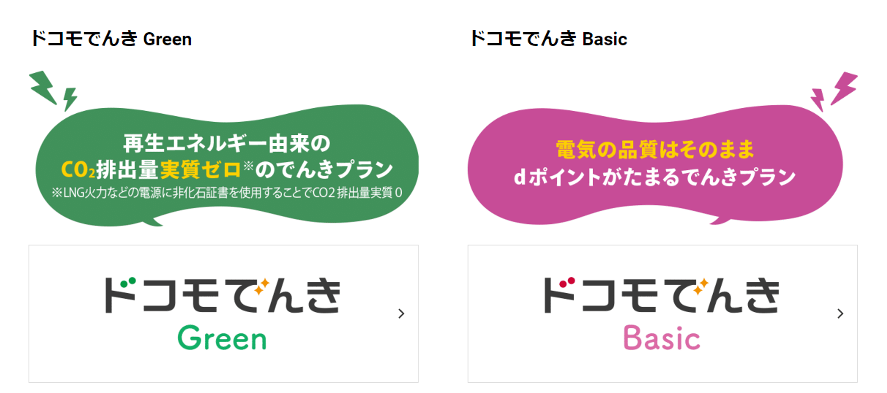Click the pink word "Basic" under the logo
This screenshot has width=887, height=393.
point(662,337)
